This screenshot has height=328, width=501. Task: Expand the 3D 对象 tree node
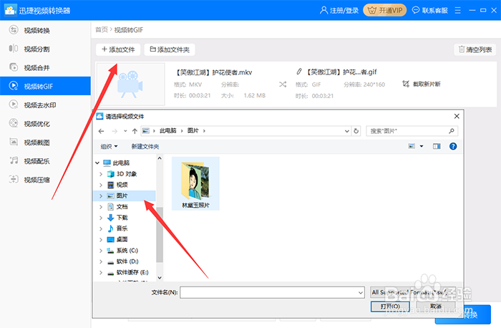pyautogui.click(x=101, y=174)
